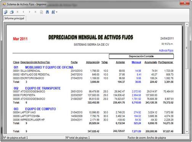The width and height of the screenshot is (192, 142).
Task: Click the Go to Page icon
Action: tap(41, 12)
